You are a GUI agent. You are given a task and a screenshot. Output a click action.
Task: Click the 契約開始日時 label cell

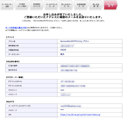click(31, 45)
